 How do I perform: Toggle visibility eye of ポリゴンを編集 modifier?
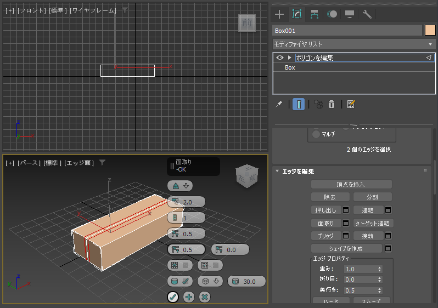[x=279, y=58]
